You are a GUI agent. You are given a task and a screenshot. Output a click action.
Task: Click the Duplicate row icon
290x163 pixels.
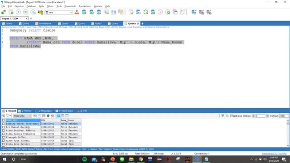point(39,116)
